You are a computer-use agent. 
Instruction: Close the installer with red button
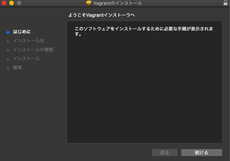(4, 3)
